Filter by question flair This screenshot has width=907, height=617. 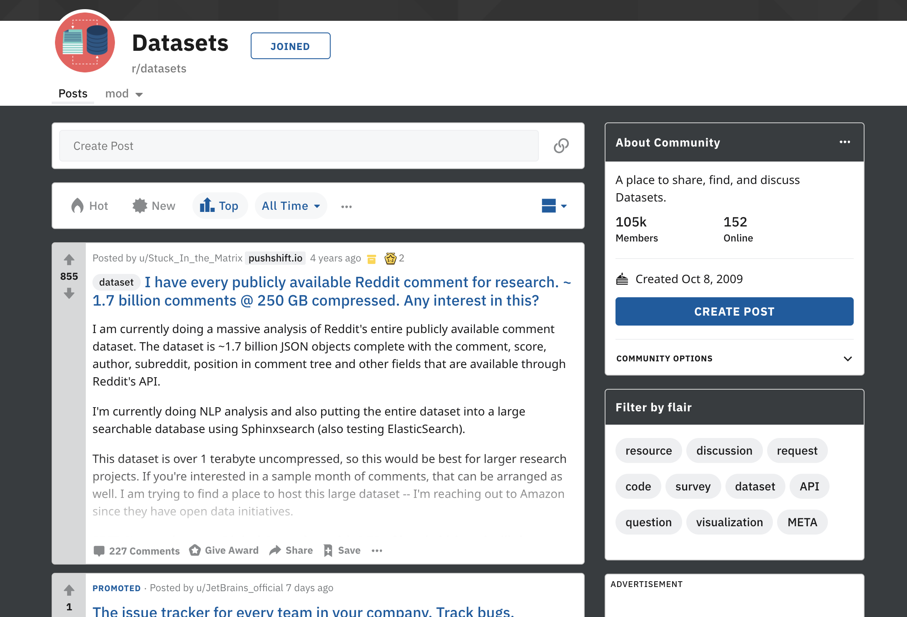click(648, 522)
